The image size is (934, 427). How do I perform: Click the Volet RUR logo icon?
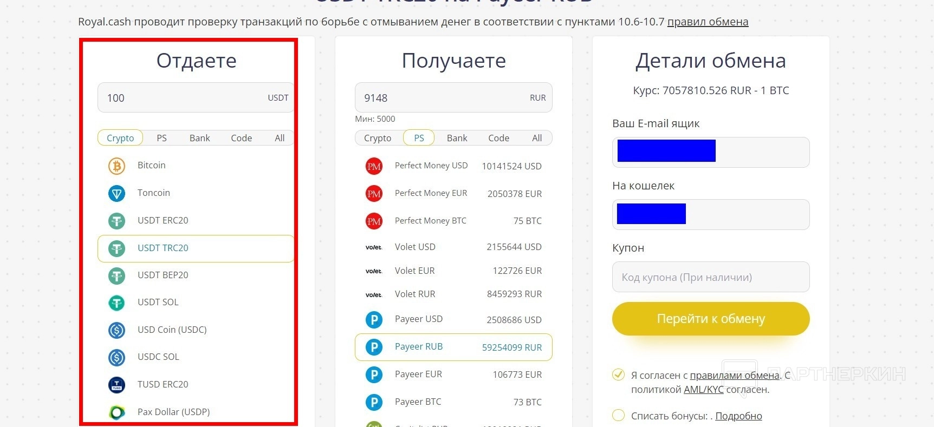point(374,294)
